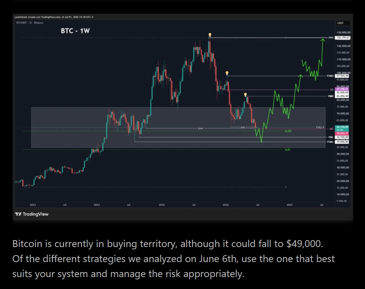The image size is (365, 289).
Task: Click the 0,375 Fibonacci level label
Action: tap(288, 131)
